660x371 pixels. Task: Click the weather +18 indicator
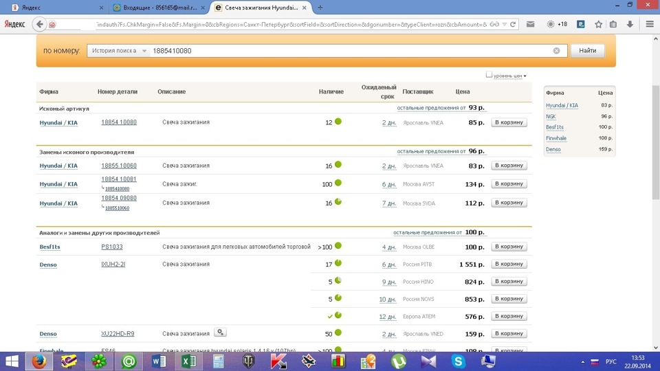click(557, 25)
